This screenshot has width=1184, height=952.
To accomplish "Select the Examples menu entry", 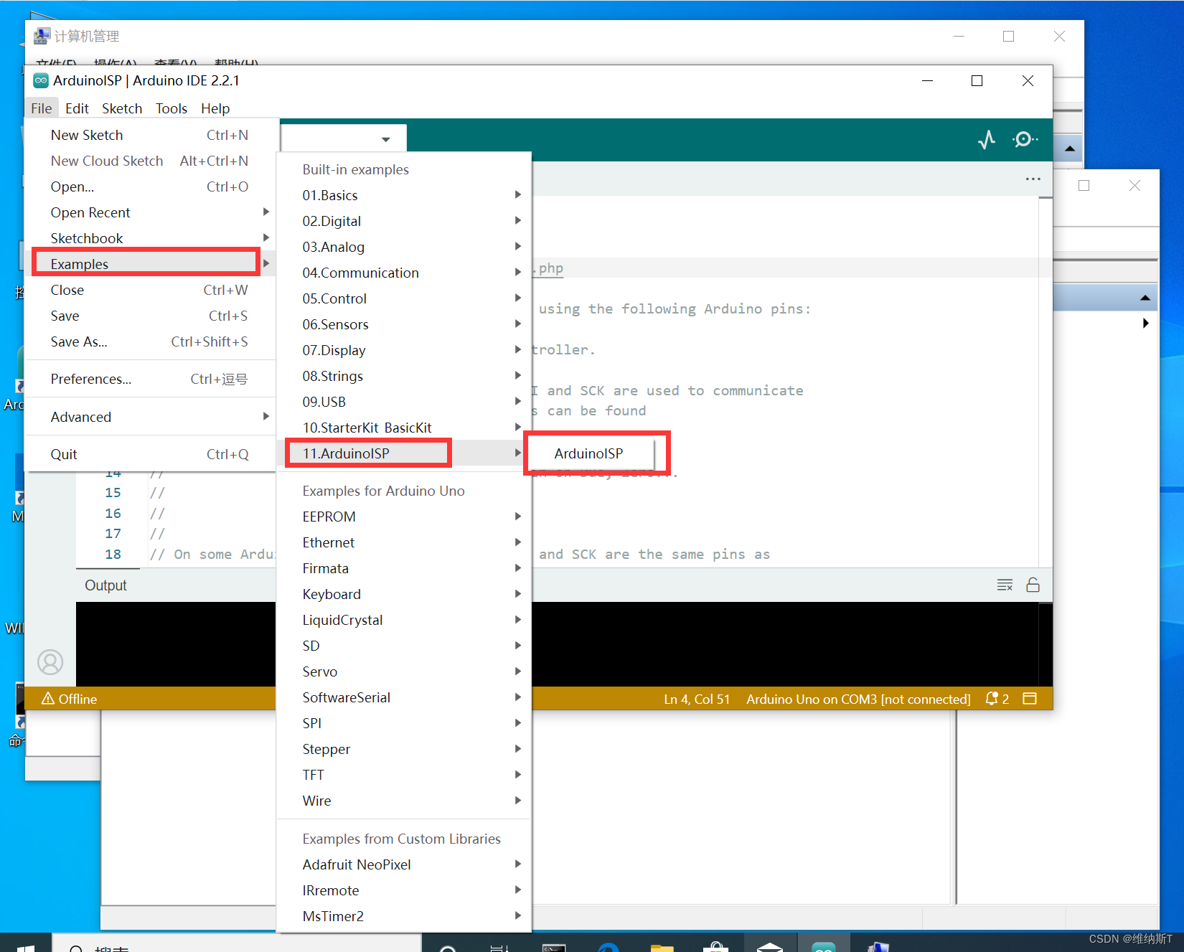I will click(151, 264).
